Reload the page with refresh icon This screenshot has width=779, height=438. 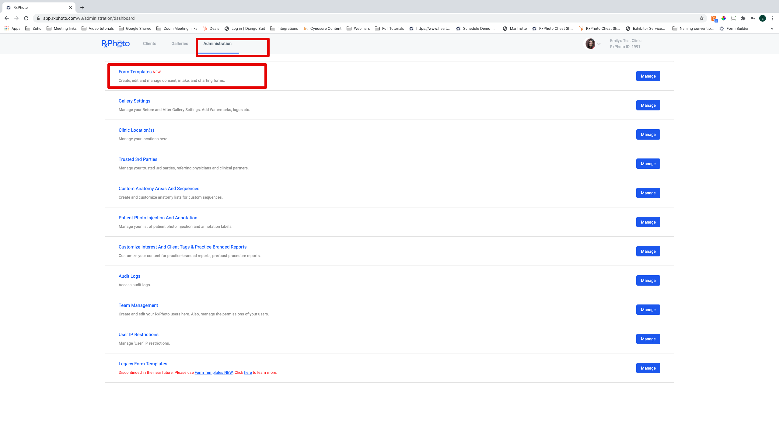click(x=26, y=18)
